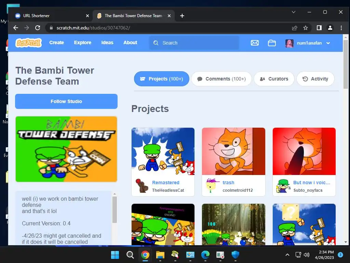
Task: Switch to the Curators tab
Action: pos(274,79)
